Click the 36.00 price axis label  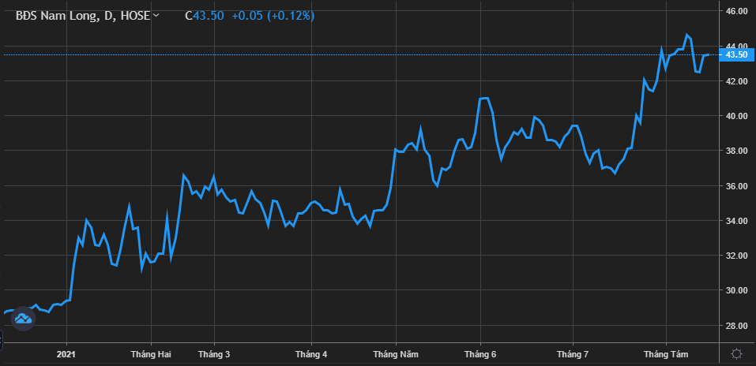tap(737, 186)
